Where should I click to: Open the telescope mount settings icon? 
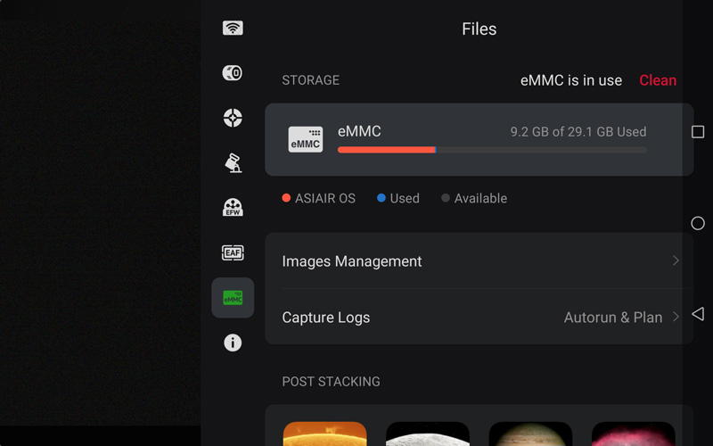pos(233,163)
